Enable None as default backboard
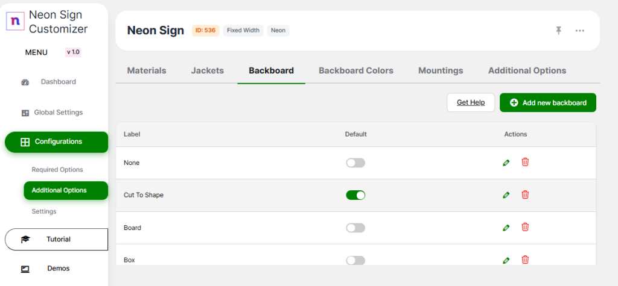 pos(355,163)
